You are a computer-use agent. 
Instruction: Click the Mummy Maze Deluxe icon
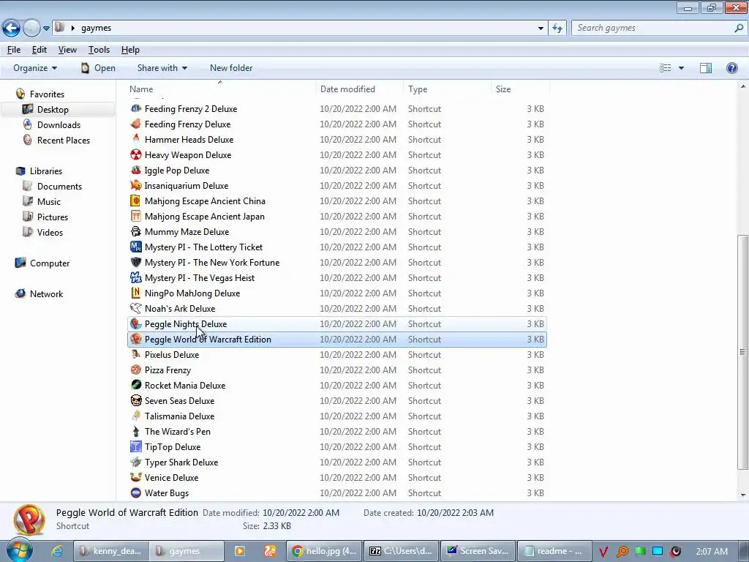[x=136, y=232]
